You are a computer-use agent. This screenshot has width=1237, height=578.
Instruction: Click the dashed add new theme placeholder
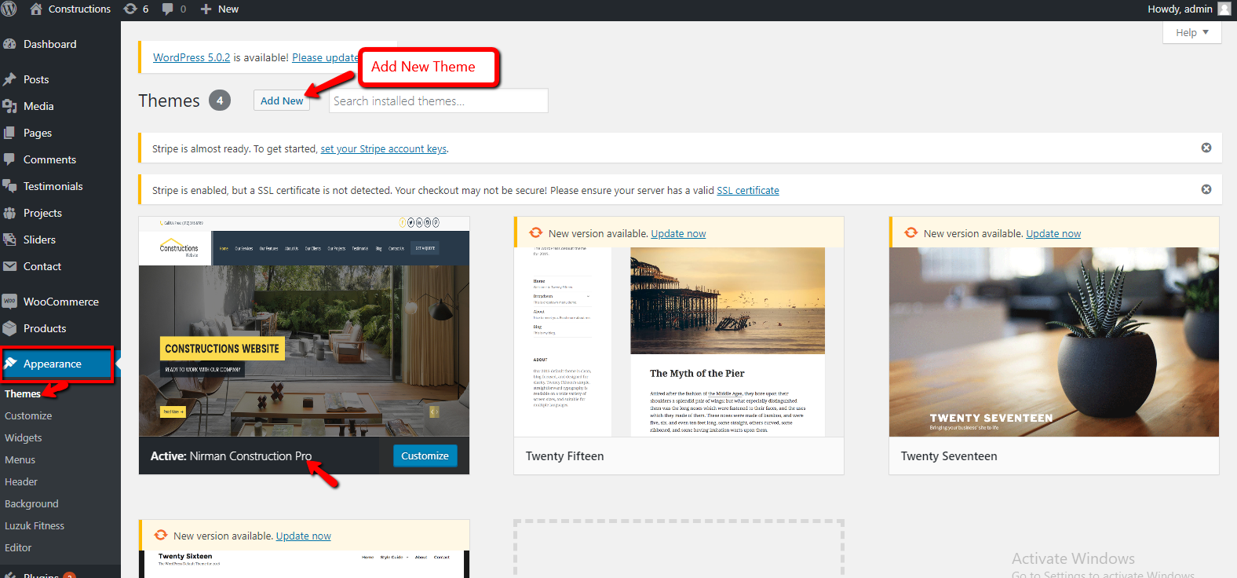[x=679, y=548]
